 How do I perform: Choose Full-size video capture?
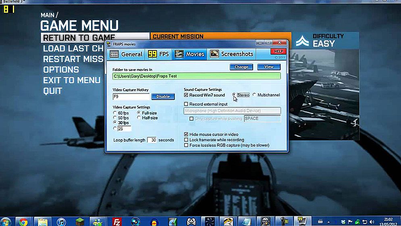point(139,113)
